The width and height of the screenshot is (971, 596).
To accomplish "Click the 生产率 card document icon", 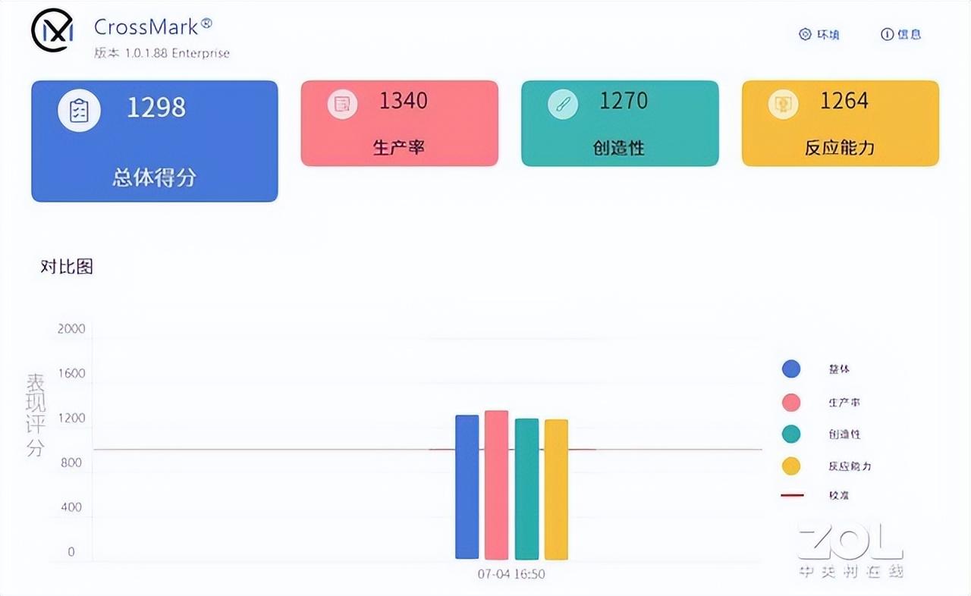I will point(342,104).
